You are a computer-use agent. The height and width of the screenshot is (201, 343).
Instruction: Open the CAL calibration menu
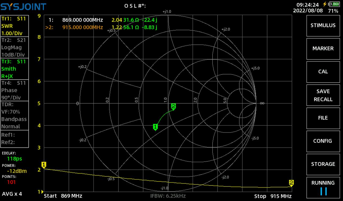tap(323, 72)
